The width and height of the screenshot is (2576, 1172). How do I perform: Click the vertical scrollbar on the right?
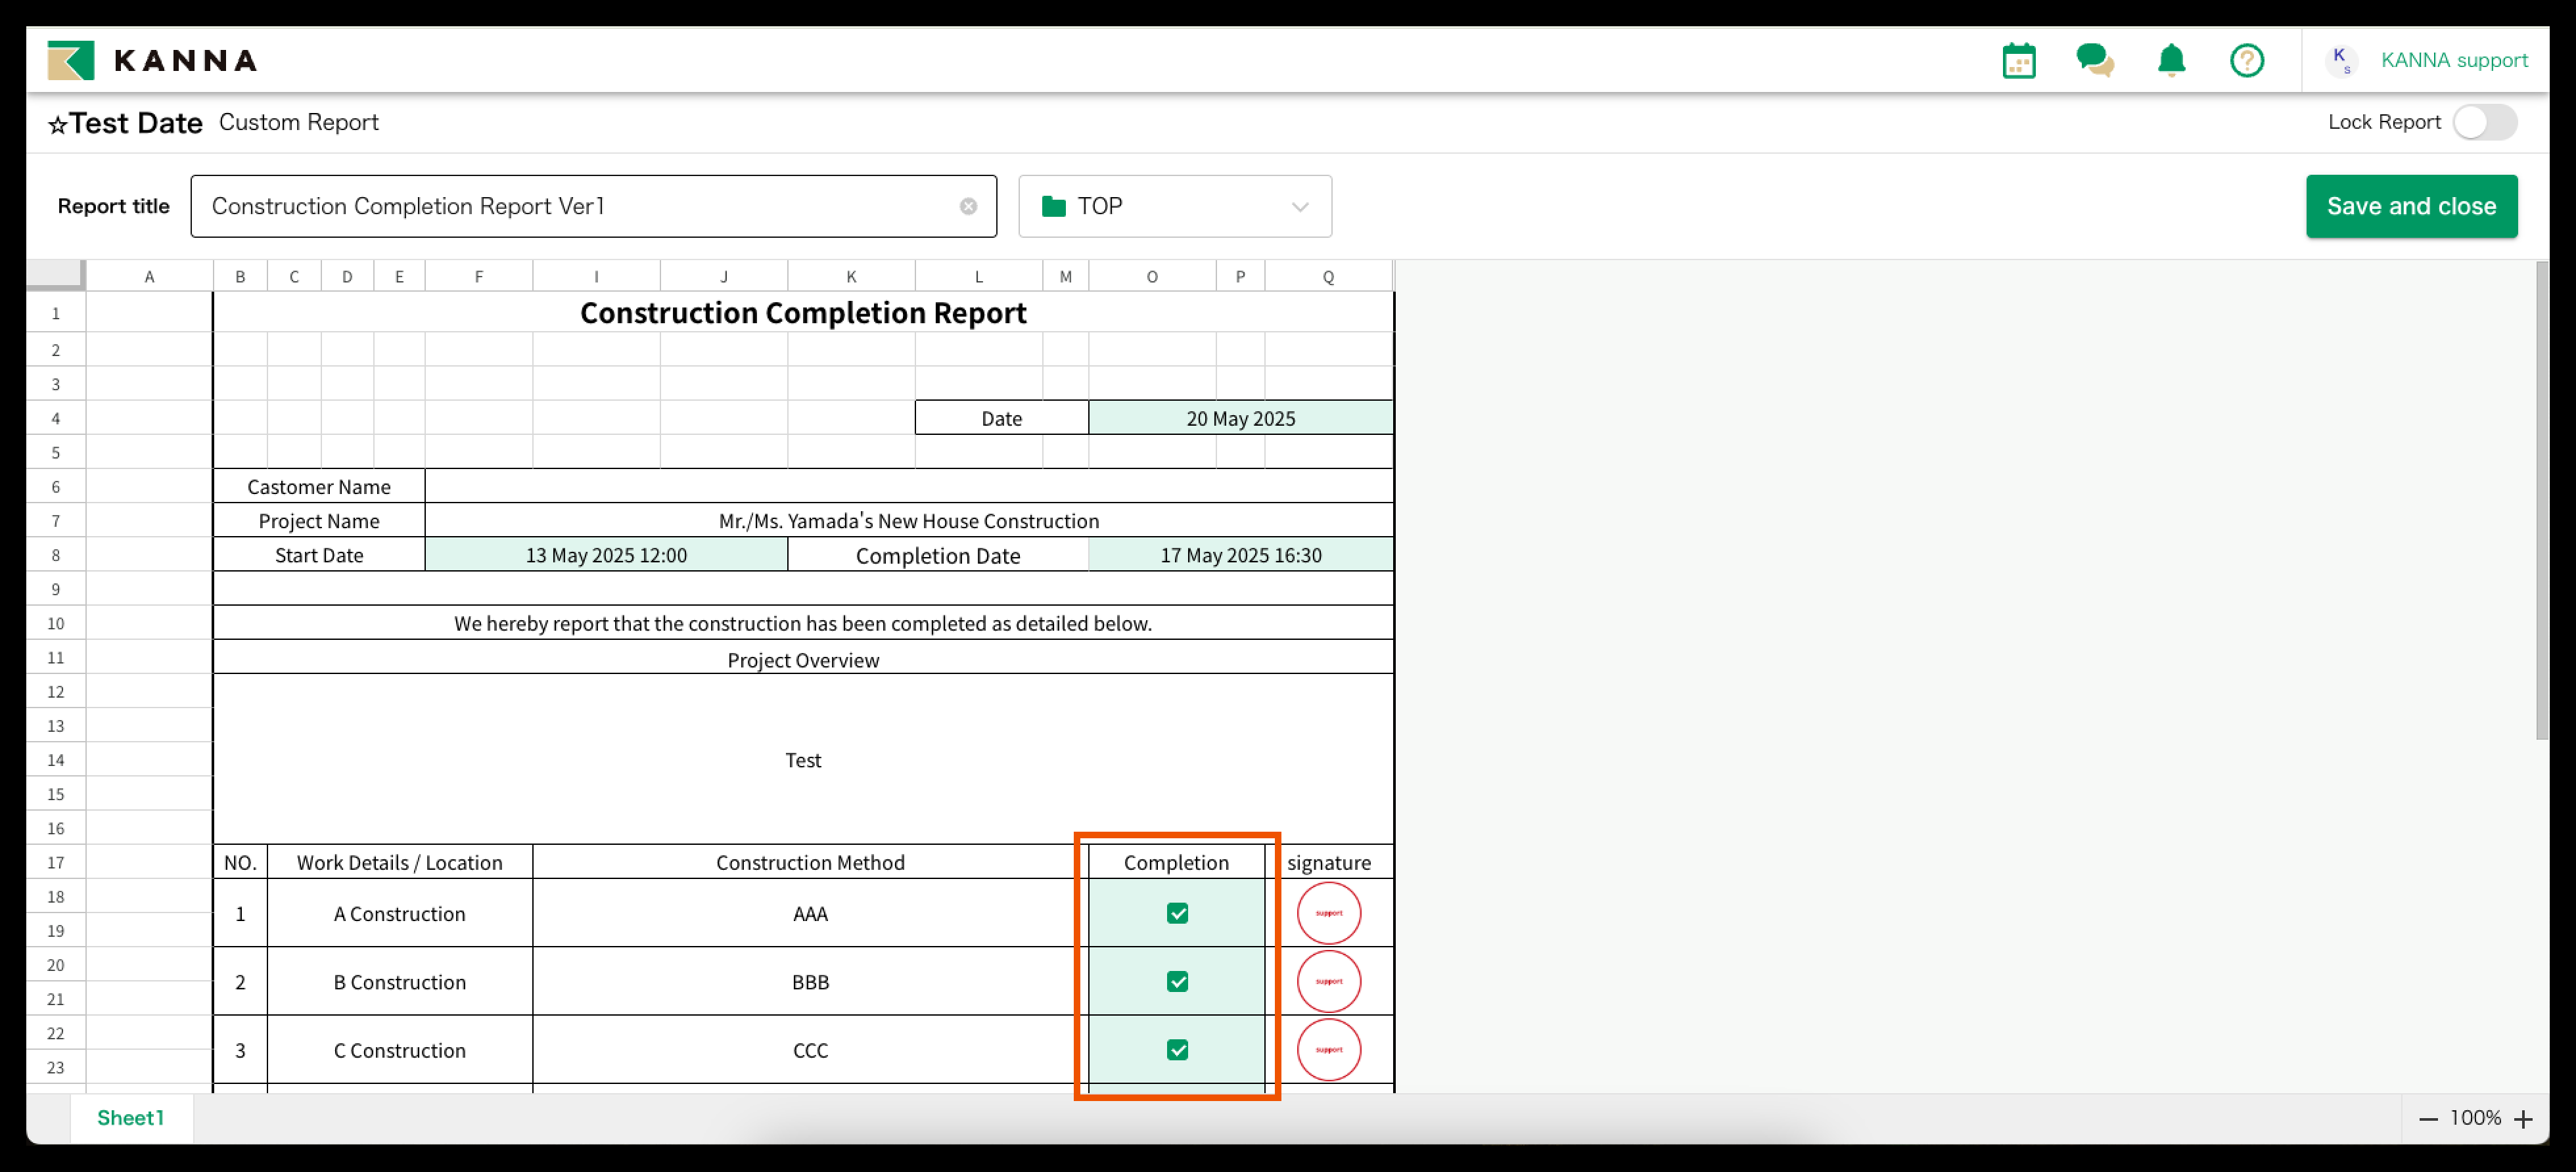[x=2541, y=500]
